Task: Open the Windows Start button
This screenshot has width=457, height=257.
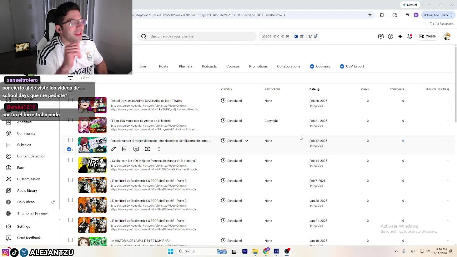Action: [170, 251]
